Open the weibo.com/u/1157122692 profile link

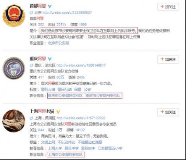pos(81,118)
